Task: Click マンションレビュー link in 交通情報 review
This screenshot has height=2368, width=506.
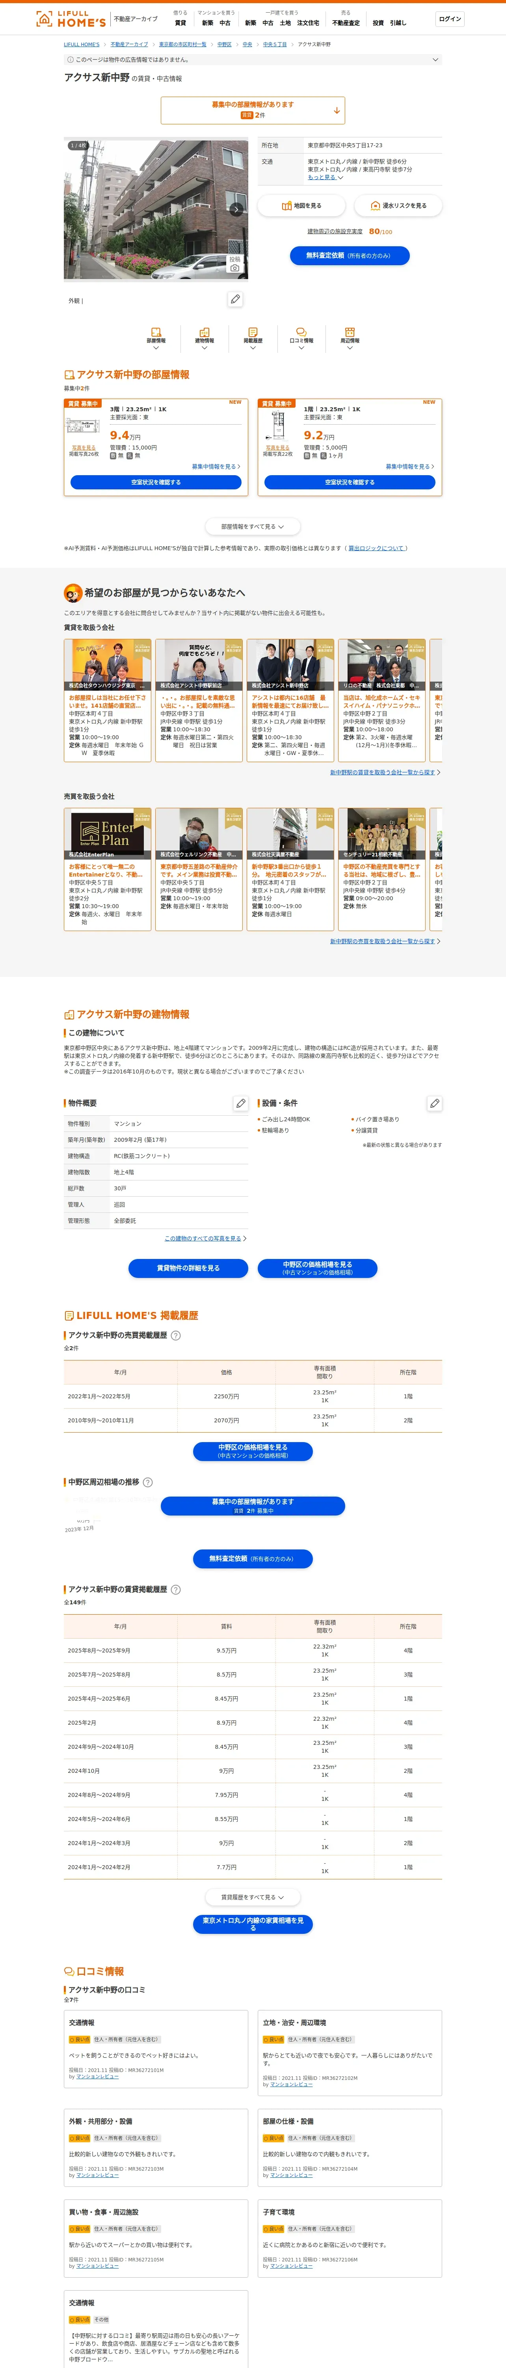Action: pos(97,2077)
